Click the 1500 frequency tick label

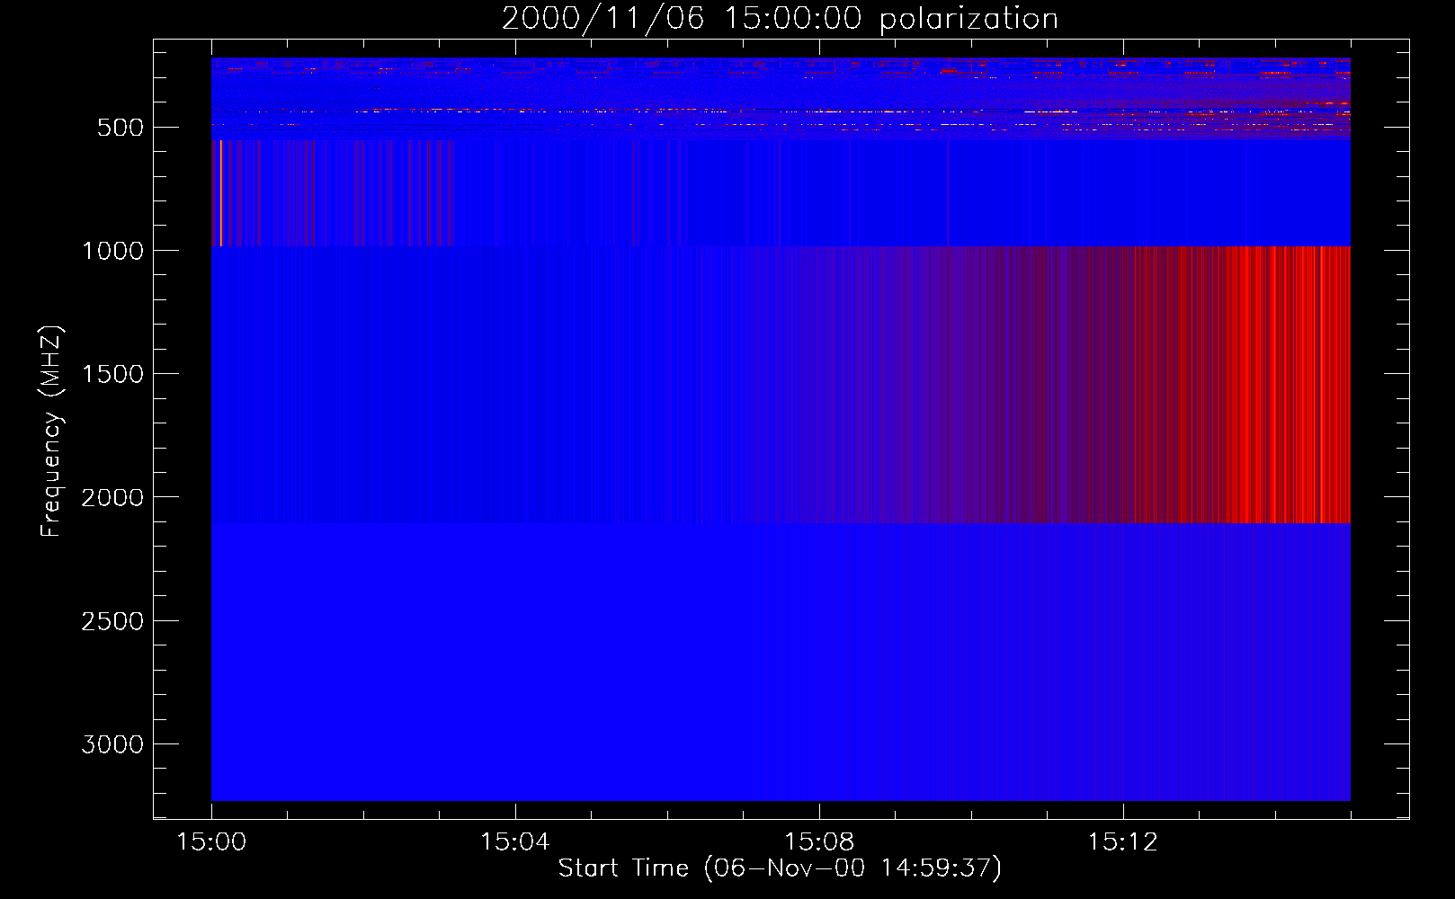point(112,374)
